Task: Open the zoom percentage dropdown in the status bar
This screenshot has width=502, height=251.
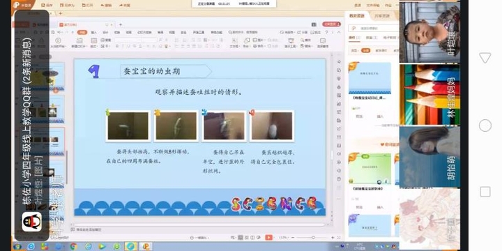Action: click(x=284, y=238)
